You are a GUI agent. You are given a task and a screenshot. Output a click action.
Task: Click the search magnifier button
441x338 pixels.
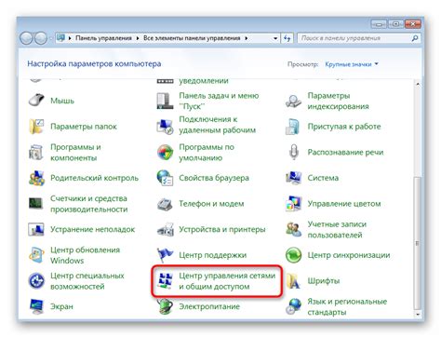pyautogui.click(x=415, y=38)
